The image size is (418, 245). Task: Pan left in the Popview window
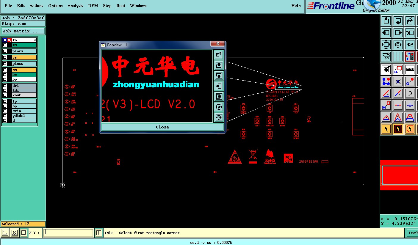[x=219, y=86]
